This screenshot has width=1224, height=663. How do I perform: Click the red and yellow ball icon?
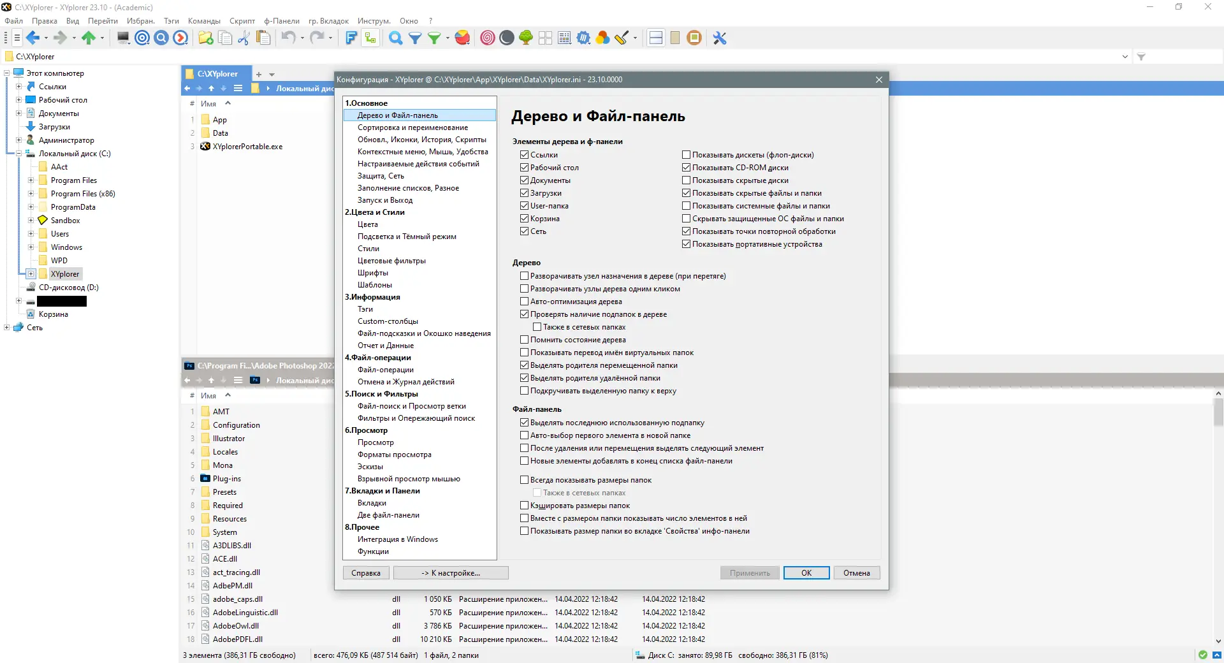click(x=463, y=38)
